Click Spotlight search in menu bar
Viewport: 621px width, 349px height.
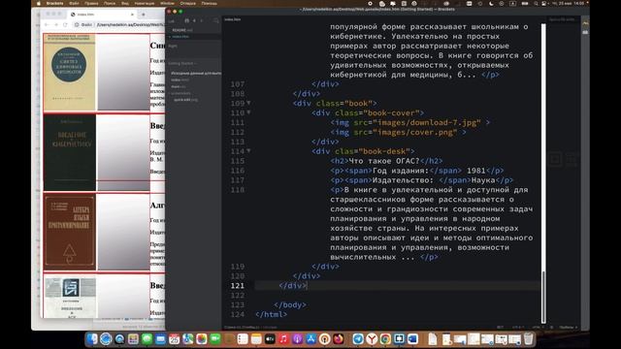click(536, 3)
